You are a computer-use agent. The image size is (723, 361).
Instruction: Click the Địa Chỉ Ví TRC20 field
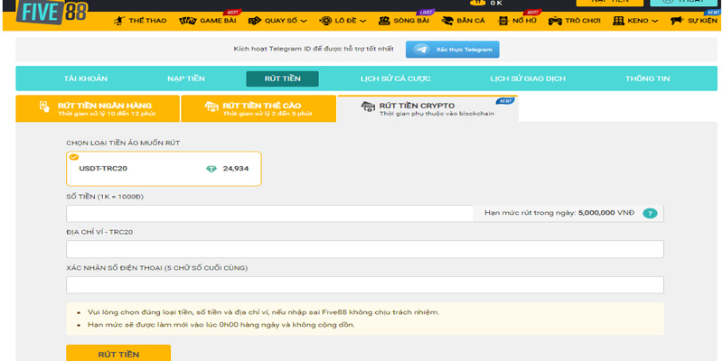pos(364,249)
